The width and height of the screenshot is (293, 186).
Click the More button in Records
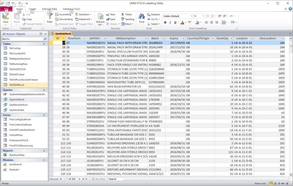[127, 24]
